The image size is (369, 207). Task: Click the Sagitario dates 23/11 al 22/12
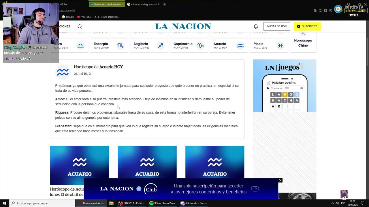142,48
